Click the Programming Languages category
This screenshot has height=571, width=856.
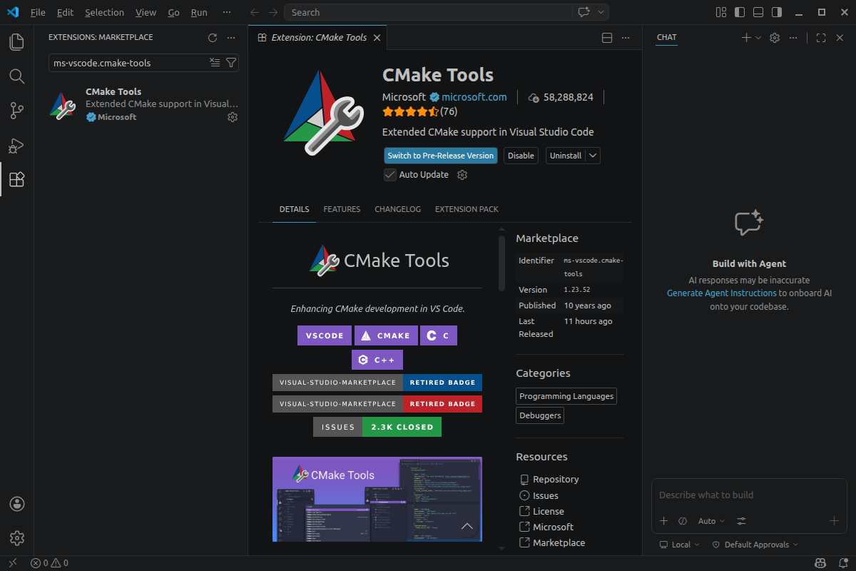point(566,396)
